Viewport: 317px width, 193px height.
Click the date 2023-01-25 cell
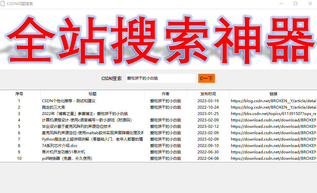click(x=208, y=114)
